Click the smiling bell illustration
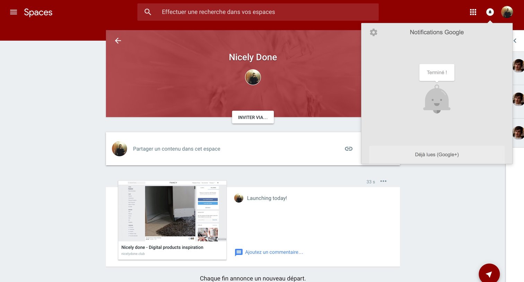The width and height of the screenshot is (524, 282). [x=437, y=99]
